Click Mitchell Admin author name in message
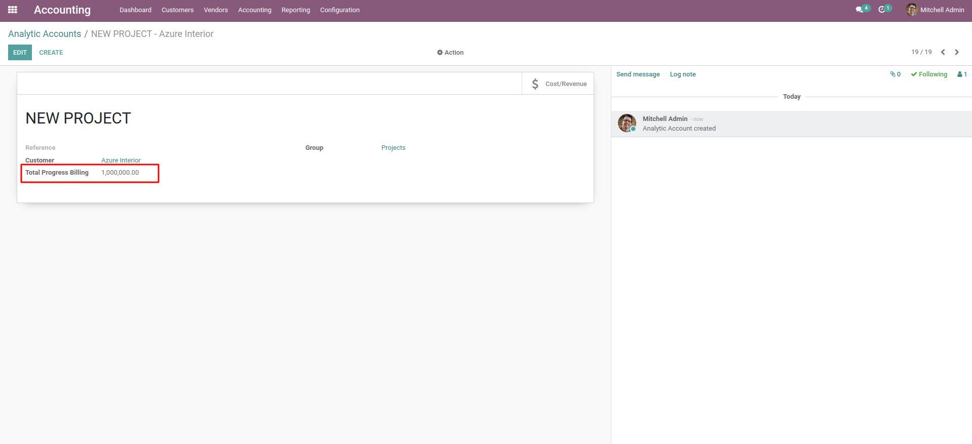The image size is (972, 444). click(665, 119)
